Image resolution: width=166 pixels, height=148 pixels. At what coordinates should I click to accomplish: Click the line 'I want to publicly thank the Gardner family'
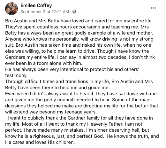coord(80,118)
